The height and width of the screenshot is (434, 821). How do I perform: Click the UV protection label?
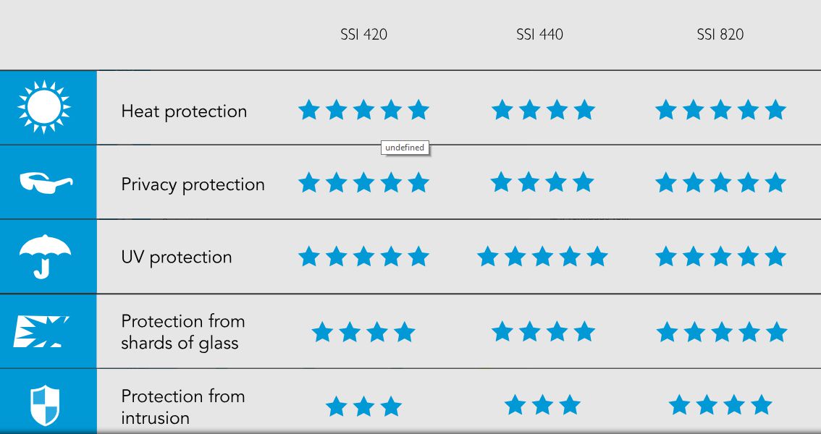click(x=177, y=258)
